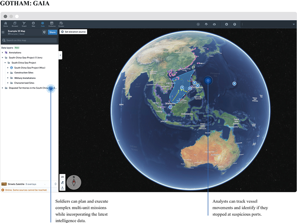Click Set elevation source button
This screenshot has height=223, width=297.
pos(74,32)
